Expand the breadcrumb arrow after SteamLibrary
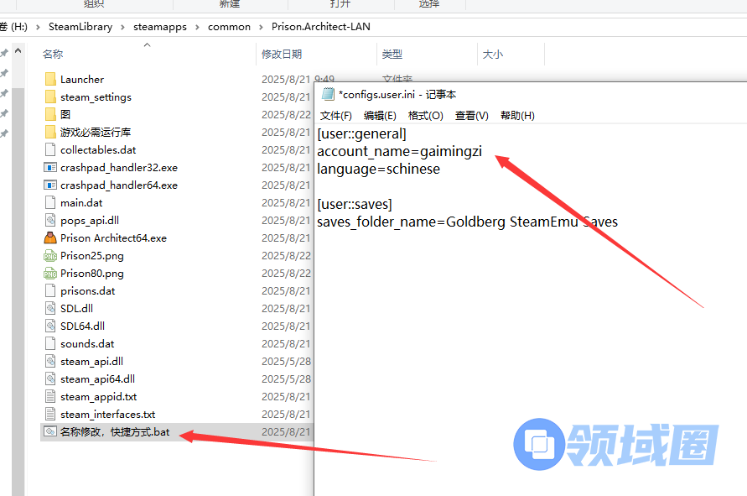Viewport: 747px width, 496px height. click(122, 27)
